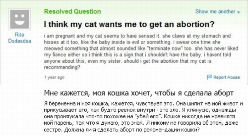The width and height of the screenshot is (248, 136).
Task: Click the Russian line starting with прикусывает его
Action: point(140,110)
